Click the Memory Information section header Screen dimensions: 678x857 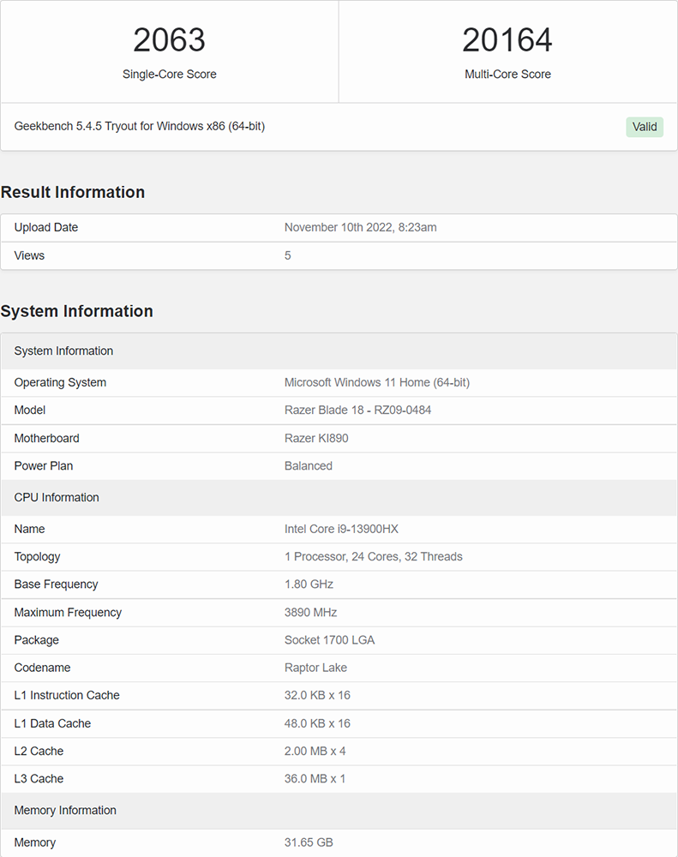(65, 810)
